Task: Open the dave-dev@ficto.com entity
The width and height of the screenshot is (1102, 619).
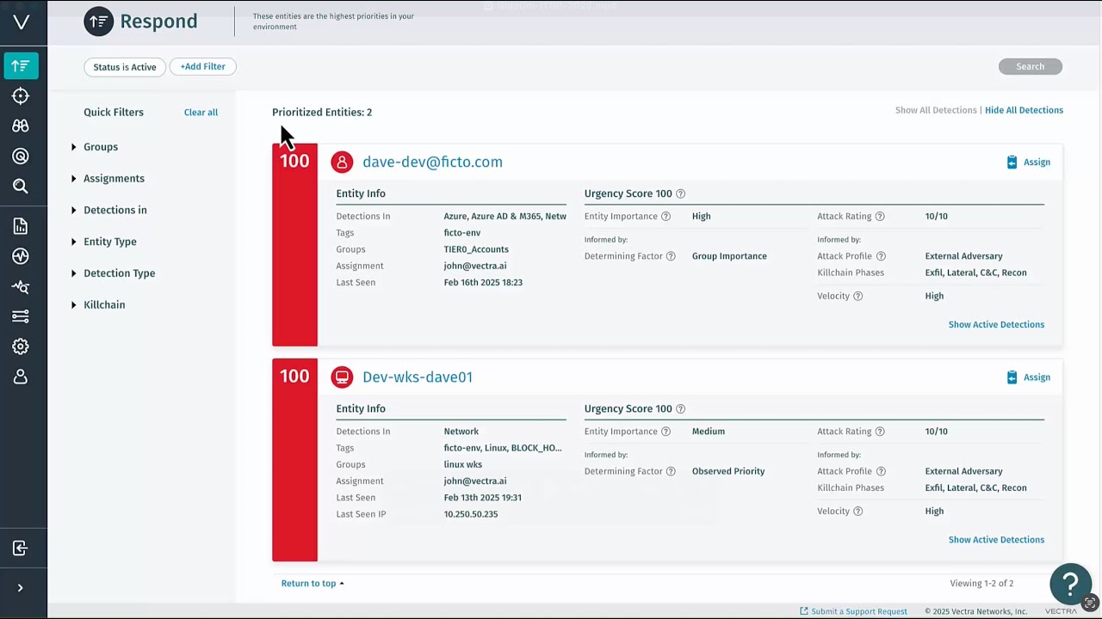Action: point(432,162)
